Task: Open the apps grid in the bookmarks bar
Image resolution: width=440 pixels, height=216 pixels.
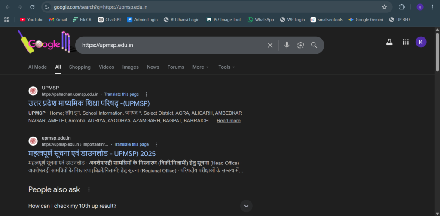Action: point(7,20)
